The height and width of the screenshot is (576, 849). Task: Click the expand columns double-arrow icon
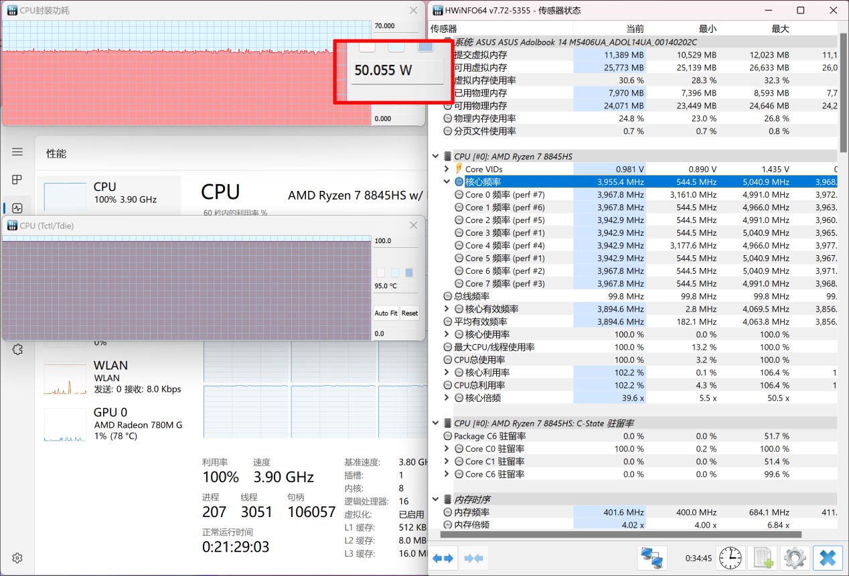coord(443,558)
